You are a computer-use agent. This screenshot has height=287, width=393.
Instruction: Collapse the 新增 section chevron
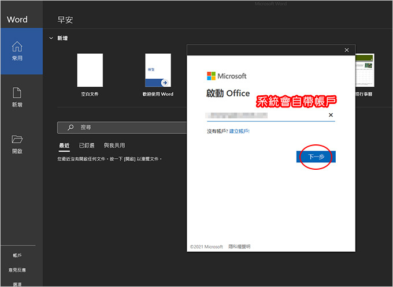click(x=51, y=38)
